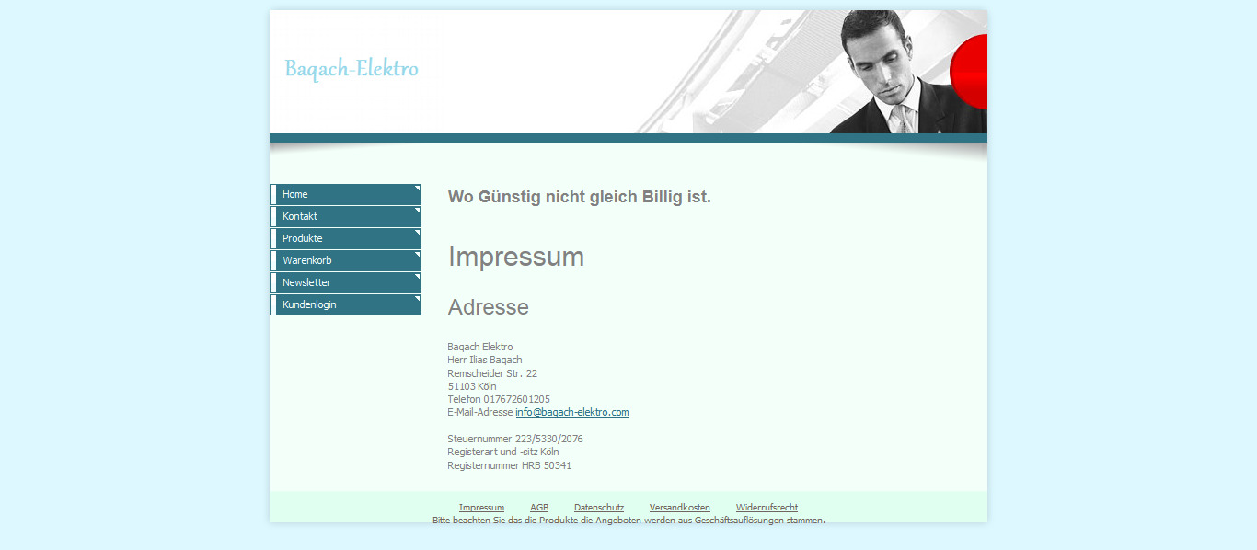Click the '51103 Köln' postcode line
Image resolution: width=1257 pixels, height=550 pixels.
(472, 386)
